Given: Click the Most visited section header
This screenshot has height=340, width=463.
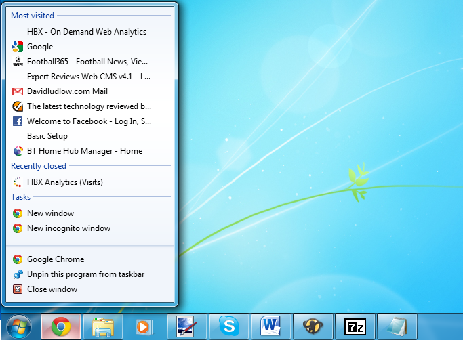Looking at the screenshot, I should click(x=33, y=16).
